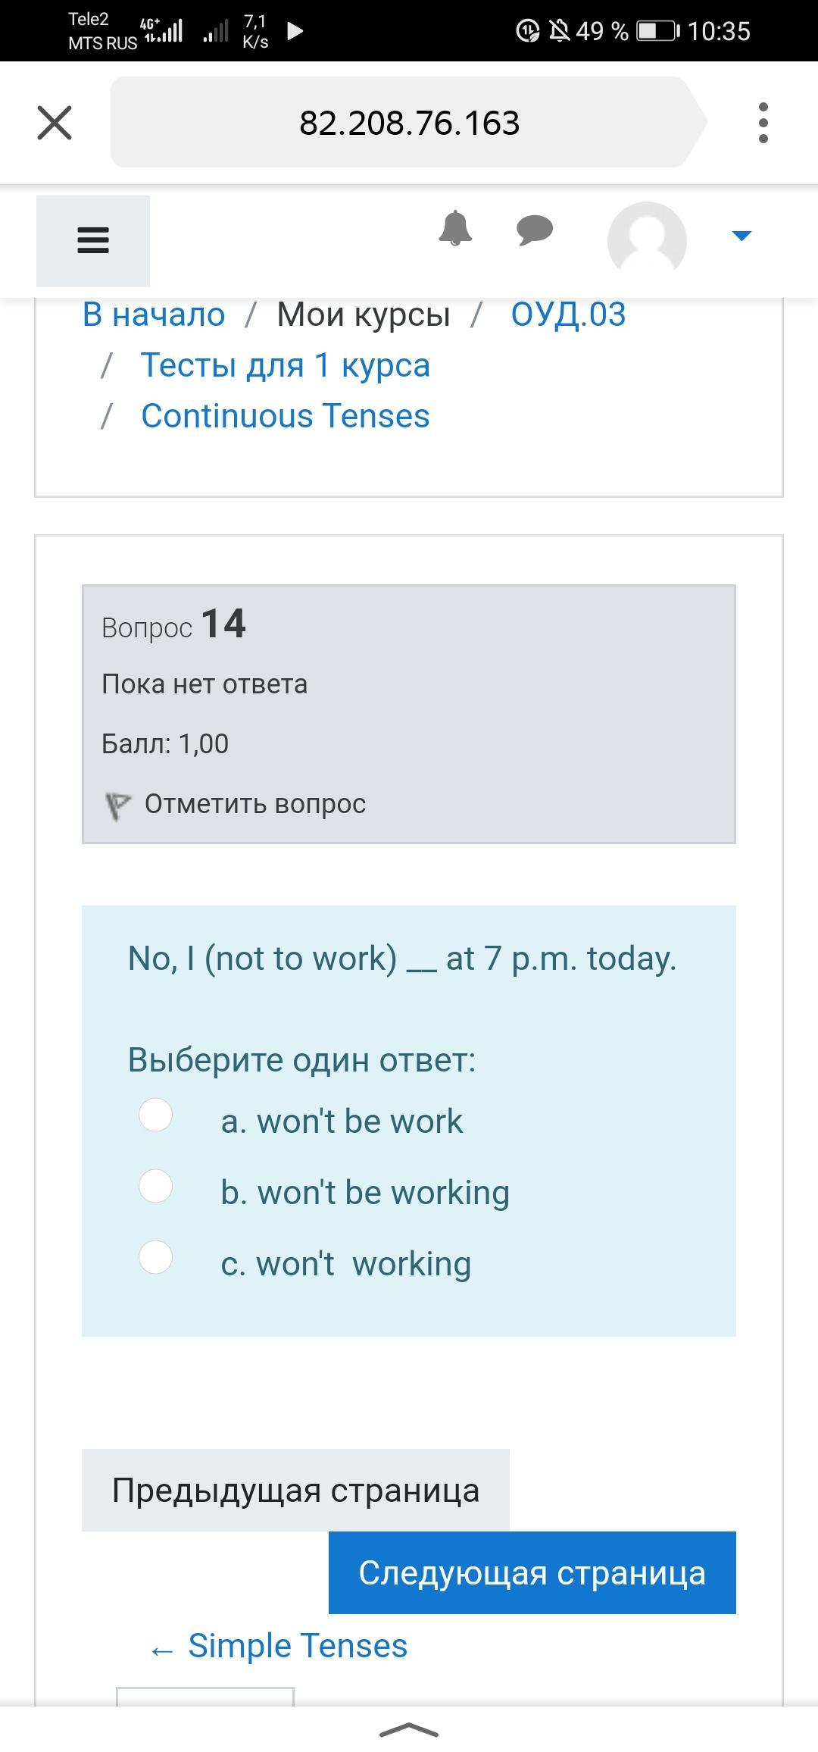
Task: Open notifications bell
Action: click(x=455, y=229)
